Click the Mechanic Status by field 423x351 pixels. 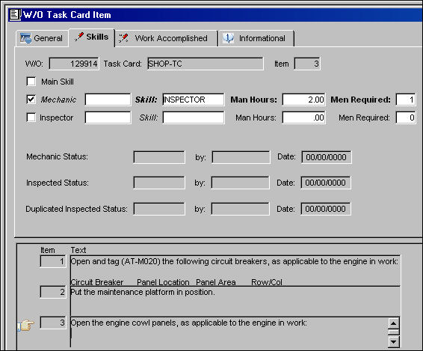pos(241,157)
